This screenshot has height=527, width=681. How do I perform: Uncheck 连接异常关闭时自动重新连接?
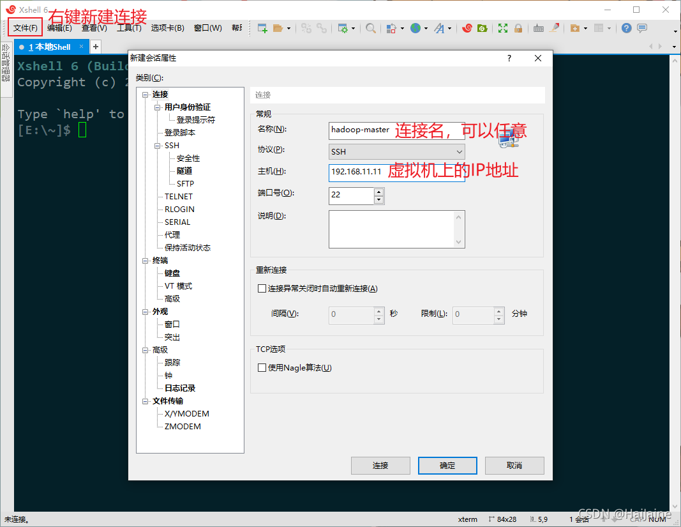pos(262,288)
